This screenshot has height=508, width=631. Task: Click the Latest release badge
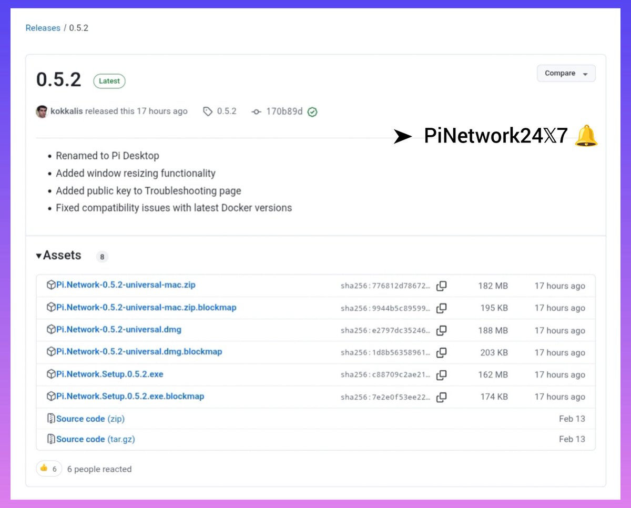click(109, 80)
